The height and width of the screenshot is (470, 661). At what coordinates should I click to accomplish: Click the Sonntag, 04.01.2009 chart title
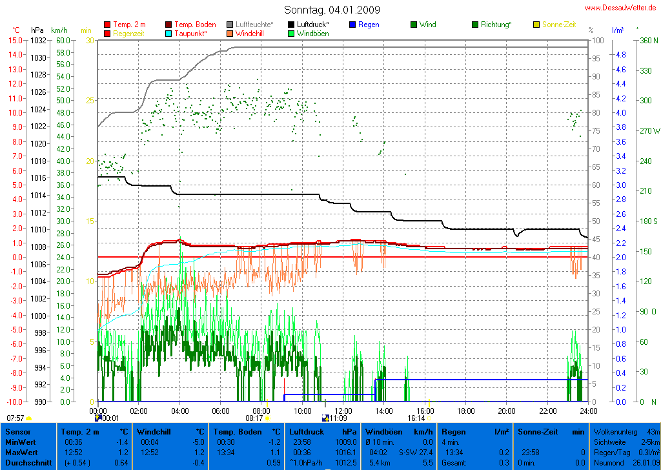point(332,10)
